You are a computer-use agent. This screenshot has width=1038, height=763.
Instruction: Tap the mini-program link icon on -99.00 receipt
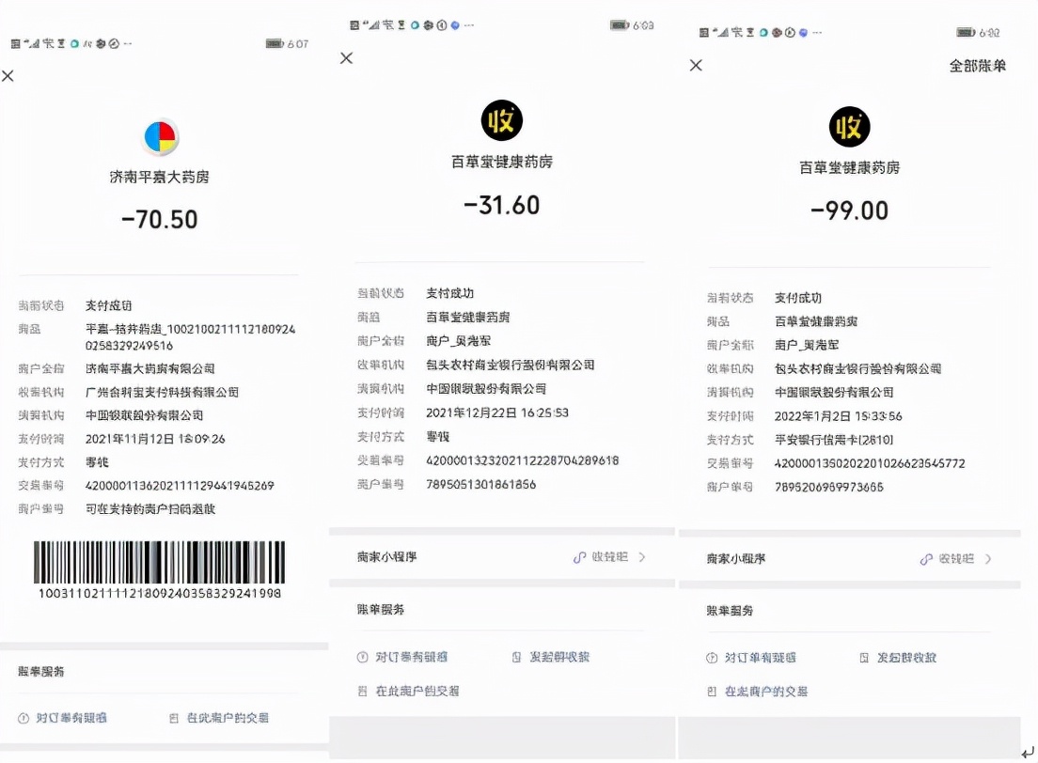(926, 559)
